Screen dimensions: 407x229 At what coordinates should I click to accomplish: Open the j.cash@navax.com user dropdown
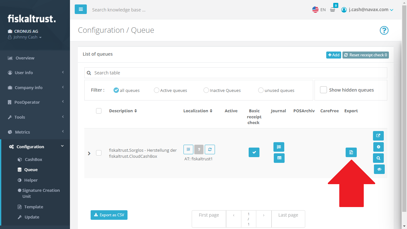coord(367,10)
